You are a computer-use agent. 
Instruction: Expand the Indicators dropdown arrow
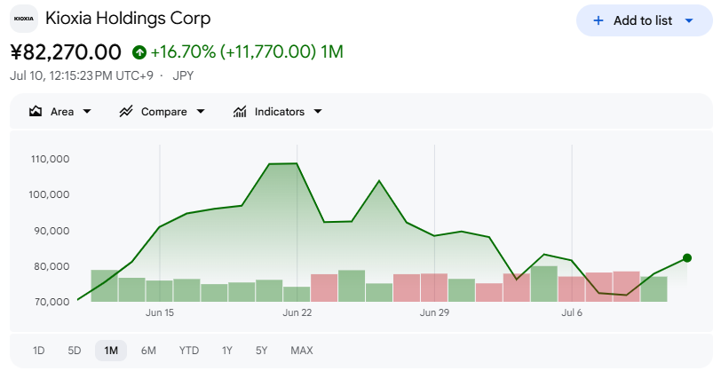318,112
